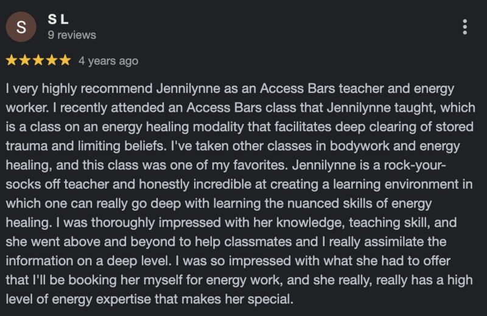This screenshot has width=487, height=316.
Task: Open reviewer name S L profile
Action: 58,19
